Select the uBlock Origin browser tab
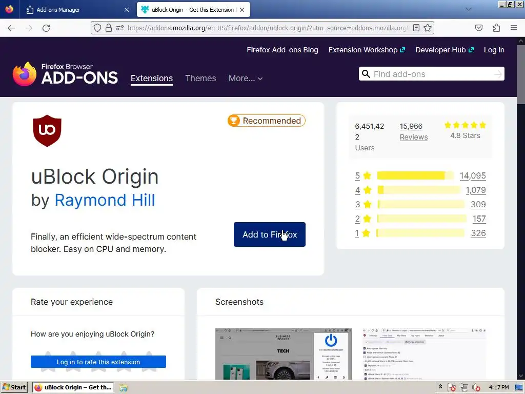The width and height of the screenshot is (525, 394). [x=193, y=10]
